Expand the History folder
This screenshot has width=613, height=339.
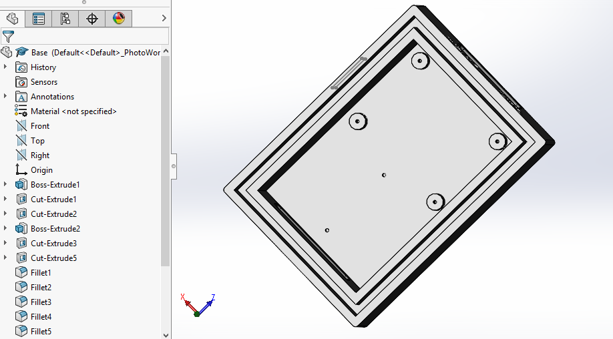[x=5, y=67]
